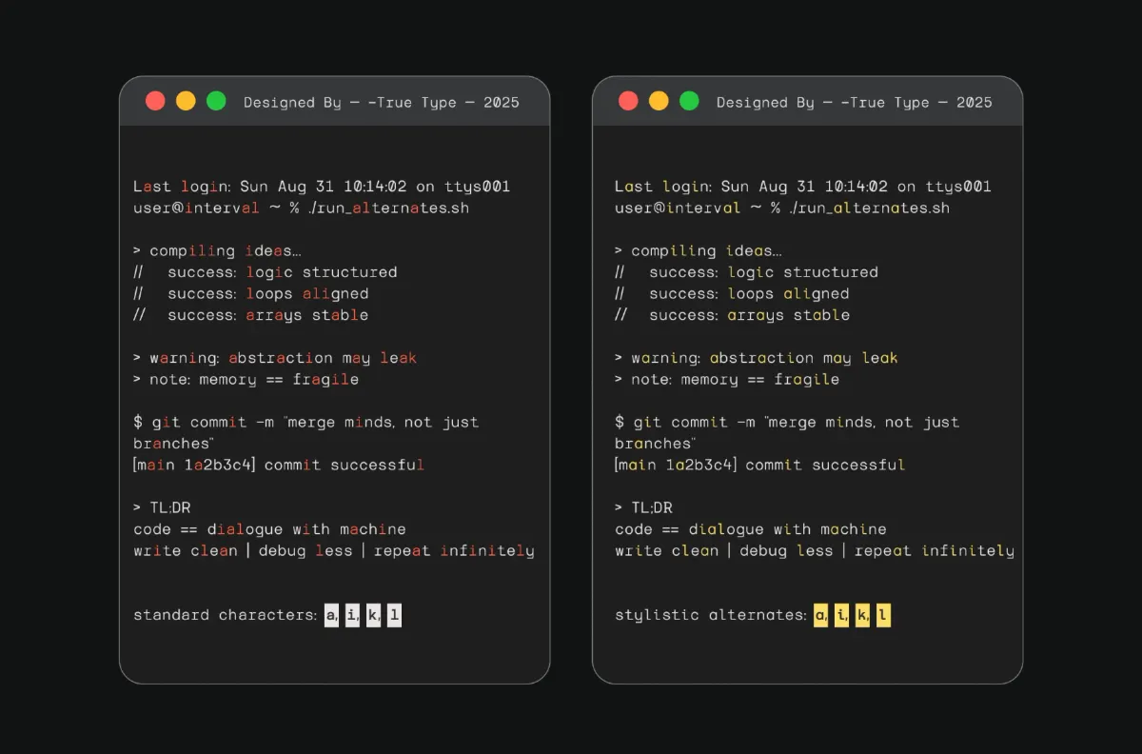Minimize the stylistic alternates terminal with yellow button
This screenshot has height=754, width=1142.
(x=659, y=101)
